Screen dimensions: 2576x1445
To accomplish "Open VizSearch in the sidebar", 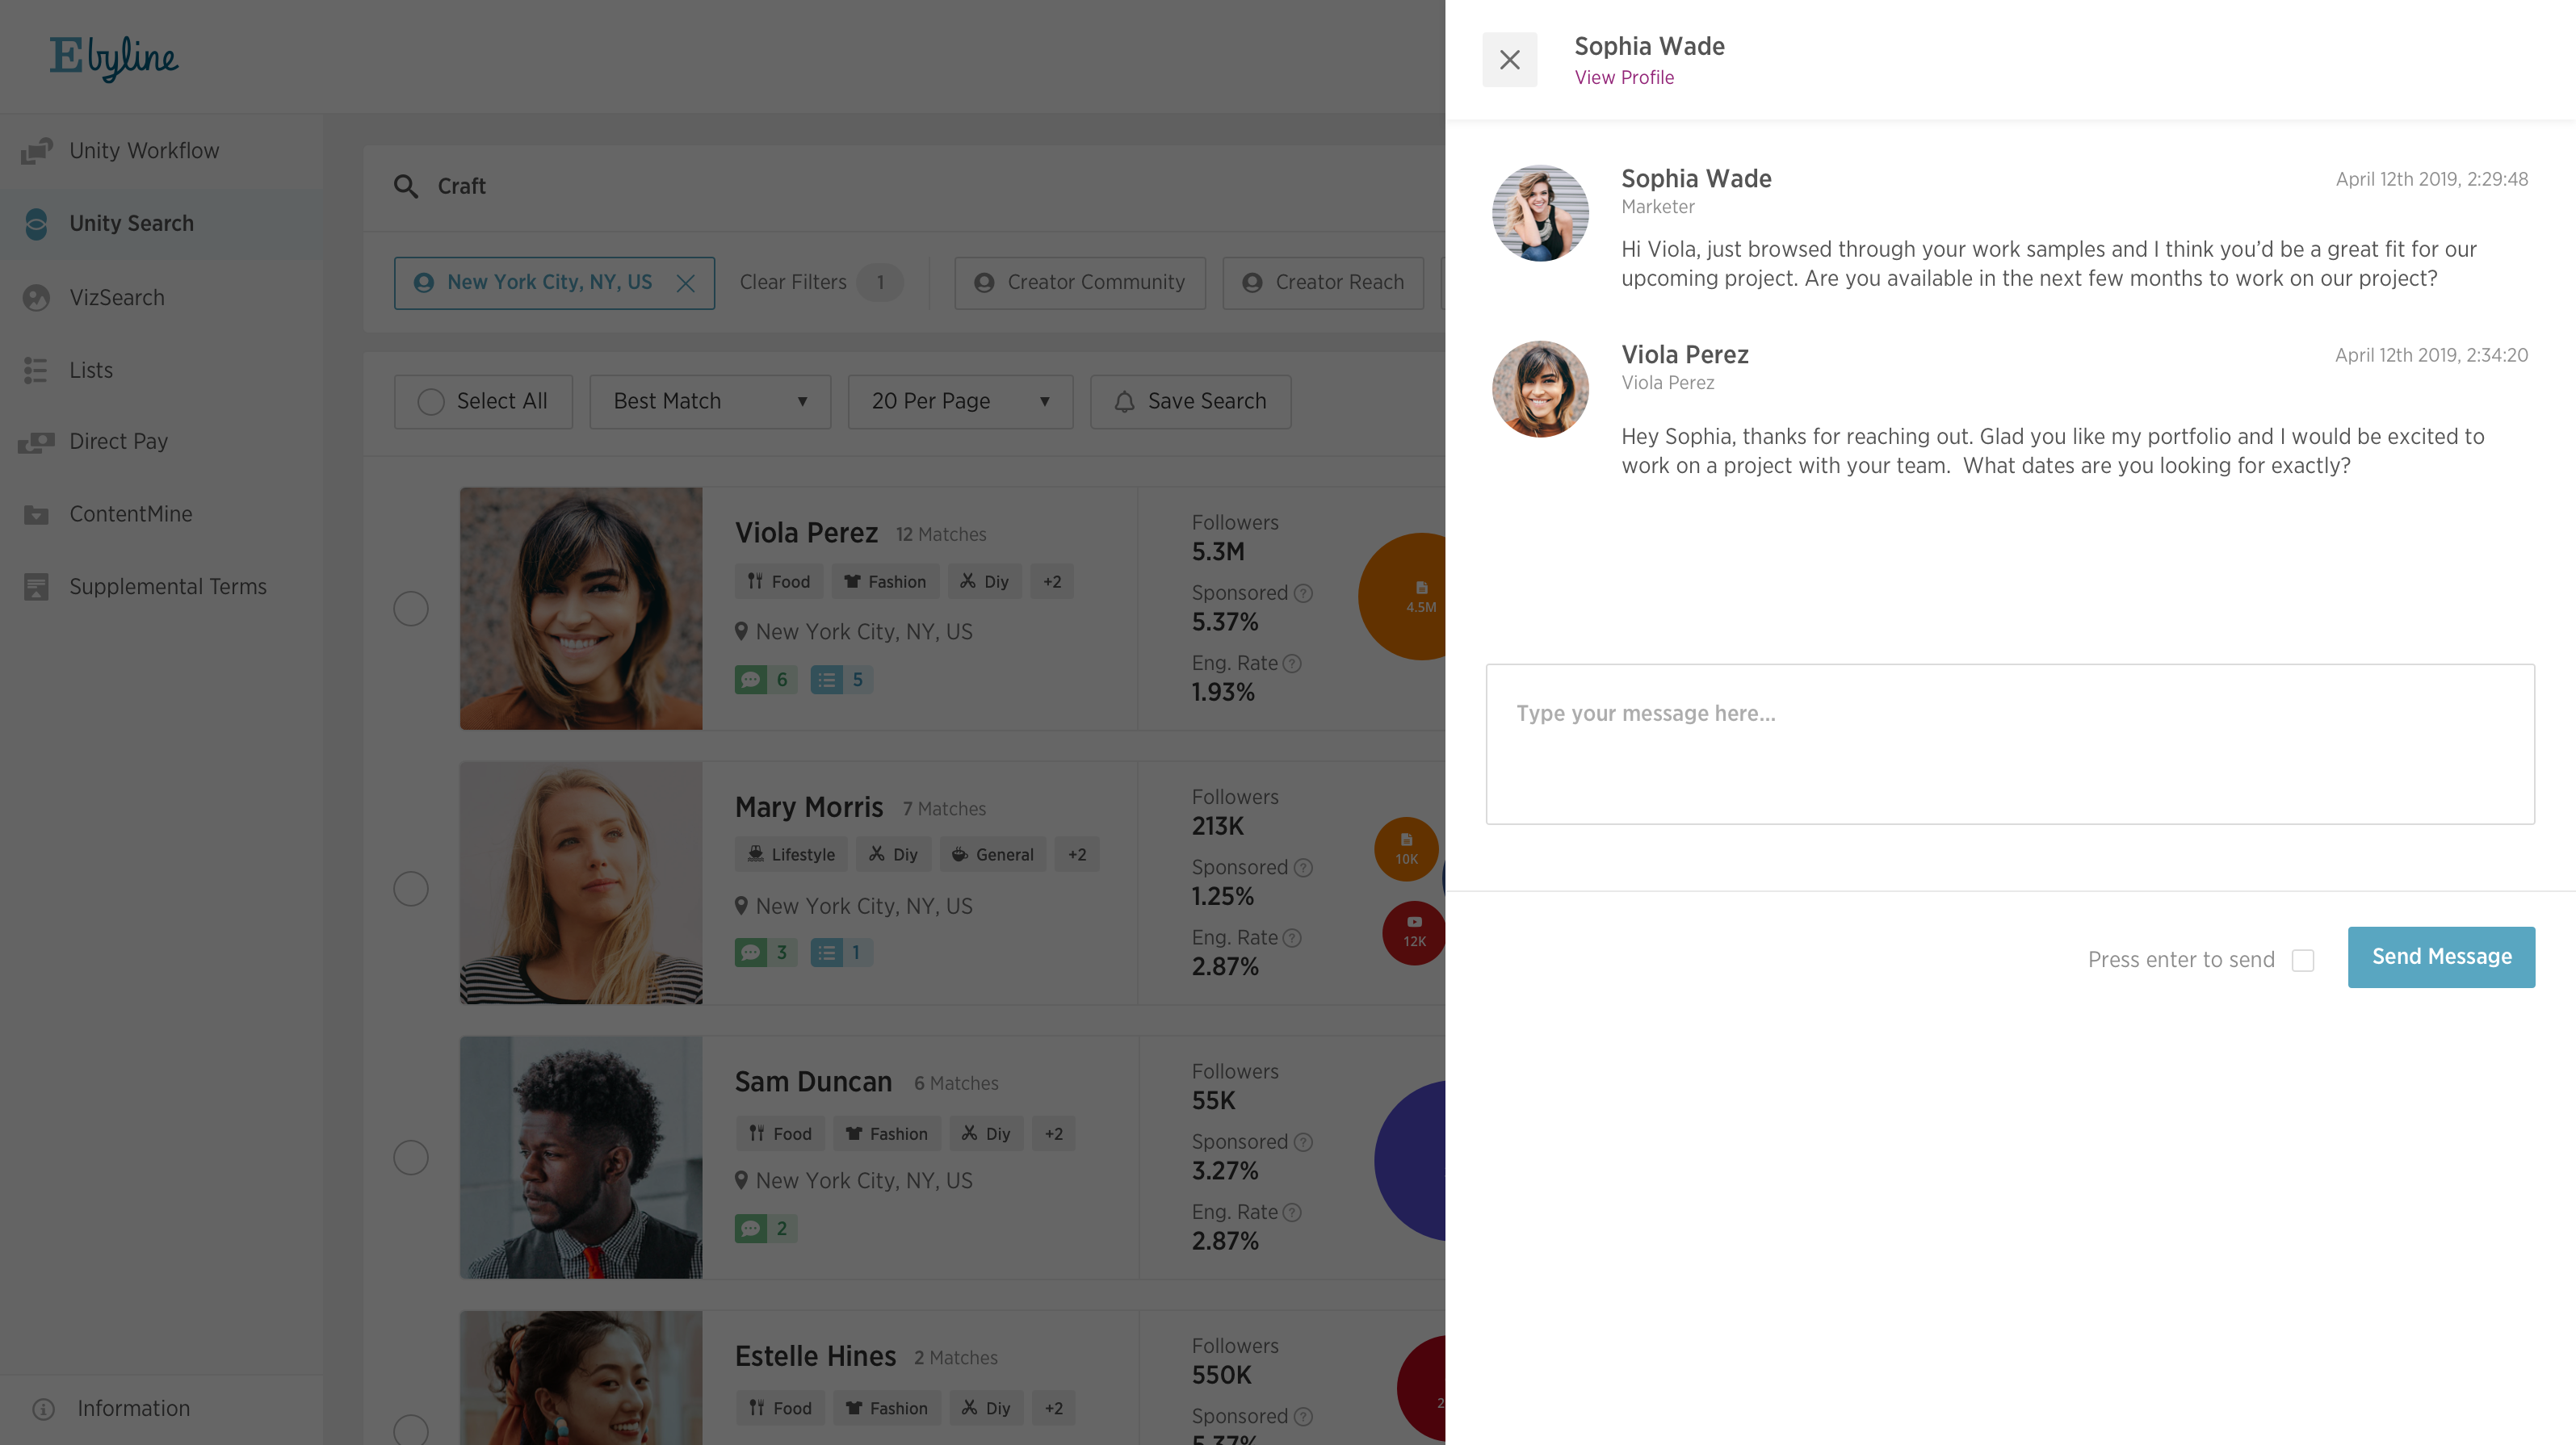I will 162,298.
